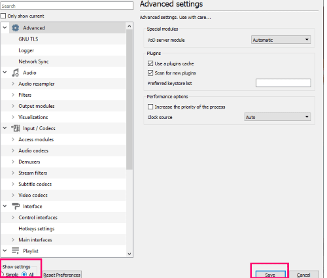Click the Interface paint roller icon

(x=16, y=206)
